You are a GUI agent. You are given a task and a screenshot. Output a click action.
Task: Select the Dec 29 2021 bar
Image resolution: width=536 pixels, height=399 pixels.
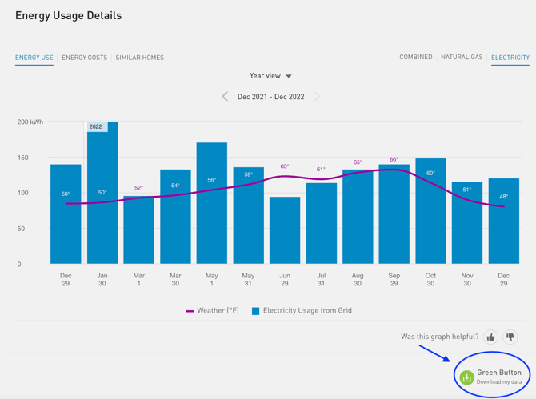click(66, 213)
